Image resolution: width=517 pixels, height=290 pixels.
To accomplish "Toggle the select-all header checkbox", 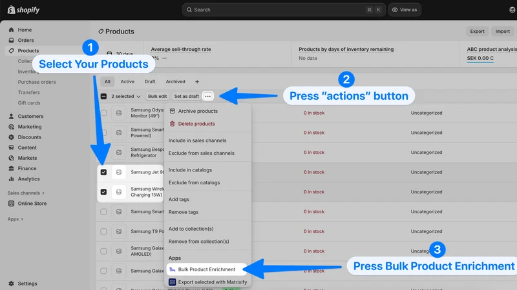I will coord(103,96).
